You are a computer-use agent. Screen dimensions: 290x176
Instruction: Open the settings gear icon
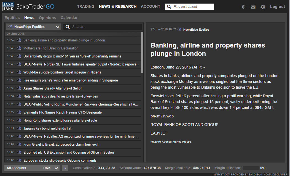(263, 7)
